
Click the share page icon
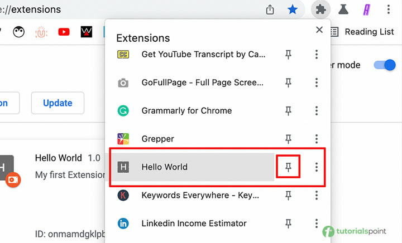point(270,9)
